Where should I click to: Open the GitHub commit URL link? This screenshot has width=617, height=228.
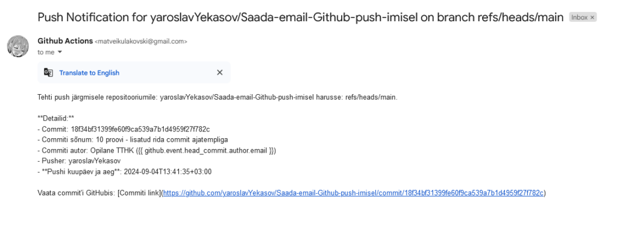pyautogui.click(x=353, y=193)
